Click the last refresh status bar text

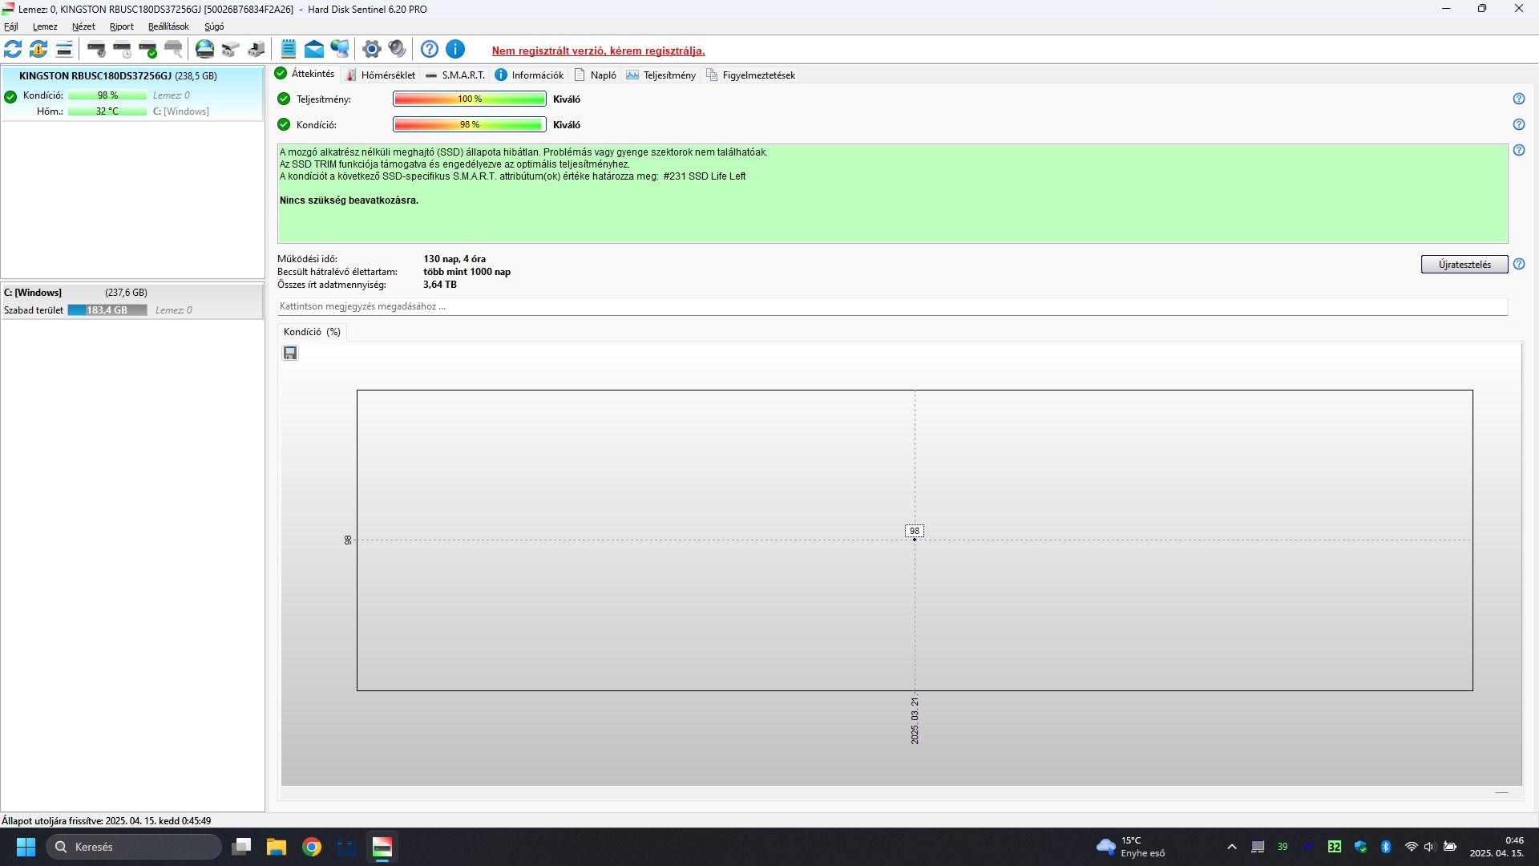tap(107, 820)
